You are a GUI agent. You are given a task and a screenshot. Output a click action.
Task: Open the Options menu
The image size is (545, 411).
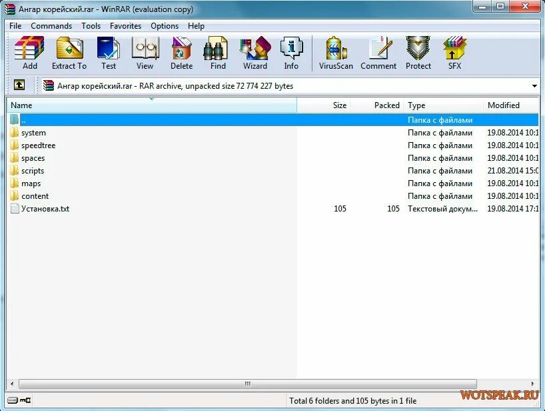click(x=165, y=26)
